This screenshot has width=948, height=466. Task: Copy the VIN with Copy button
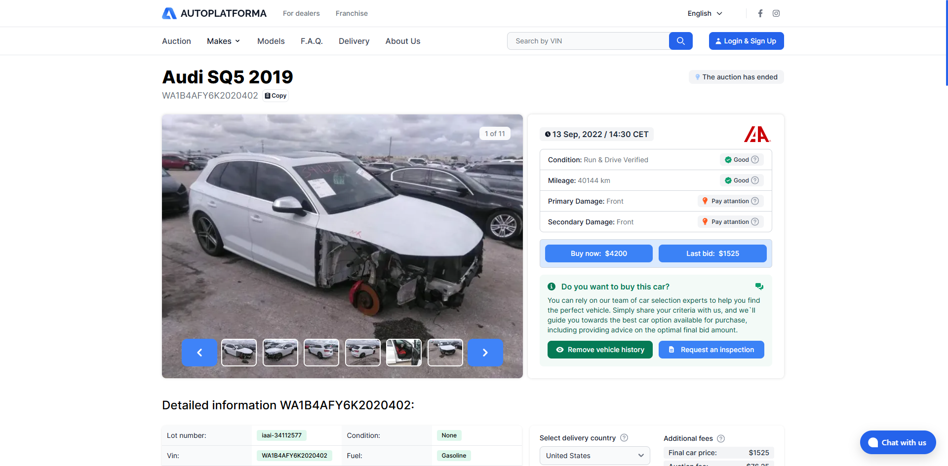[x=276, y=96]
